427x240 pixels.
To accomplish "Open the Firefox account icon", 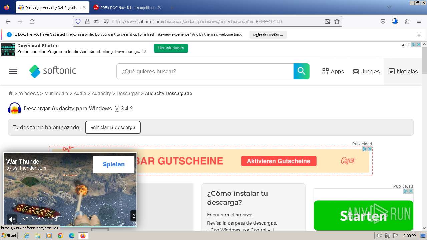I will 395,21.
